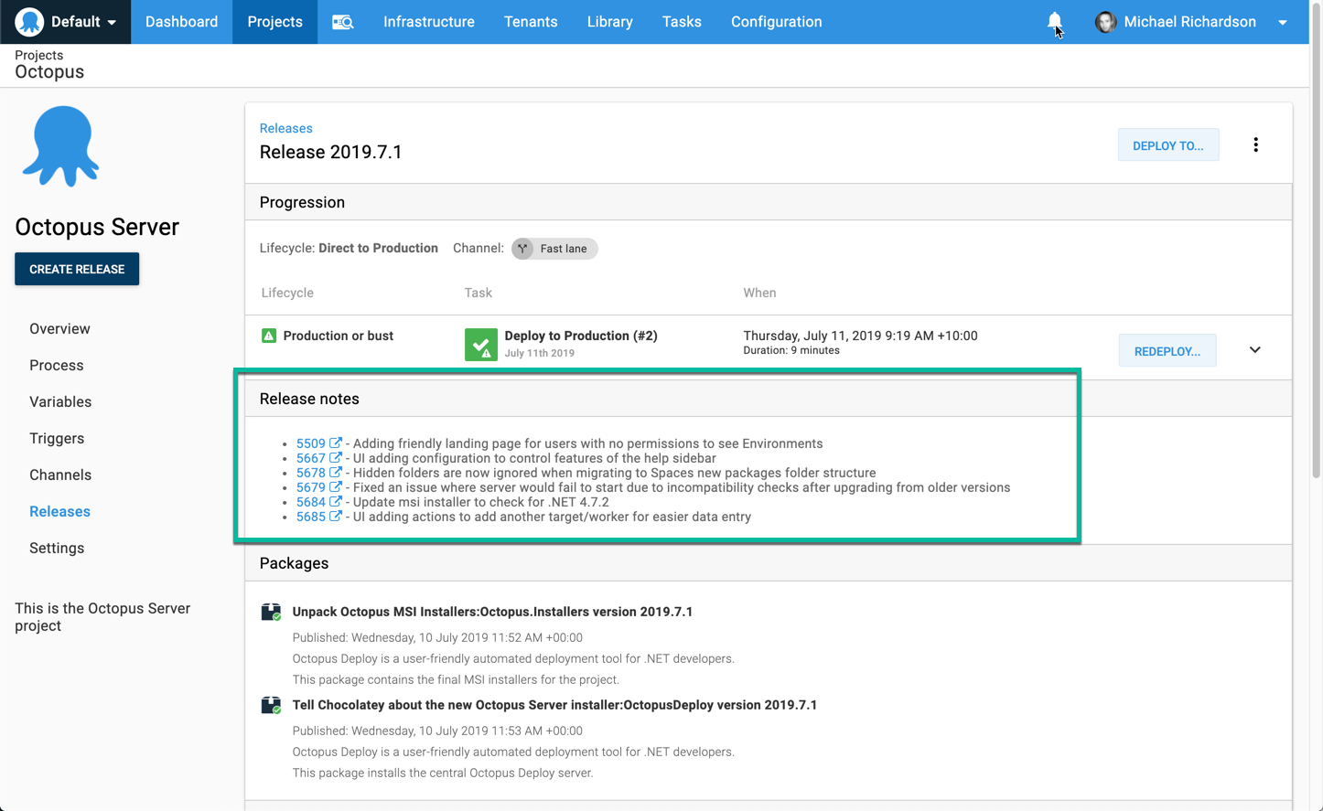This screenshot has width=1323, height=811.
Task: Open the Deploy to Production (#2) task
Action: (581, 336)
